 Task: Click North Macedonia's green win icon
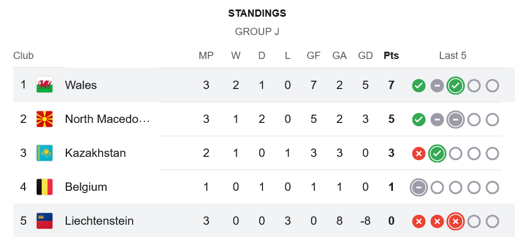click(419, 120)
